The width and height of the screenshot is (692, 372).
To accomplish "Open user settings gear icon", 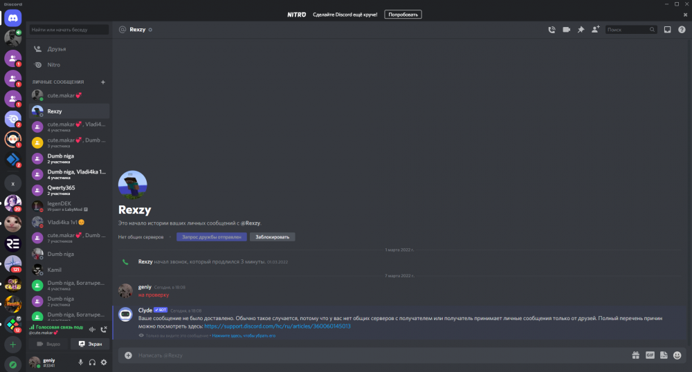I will [104, 362].
